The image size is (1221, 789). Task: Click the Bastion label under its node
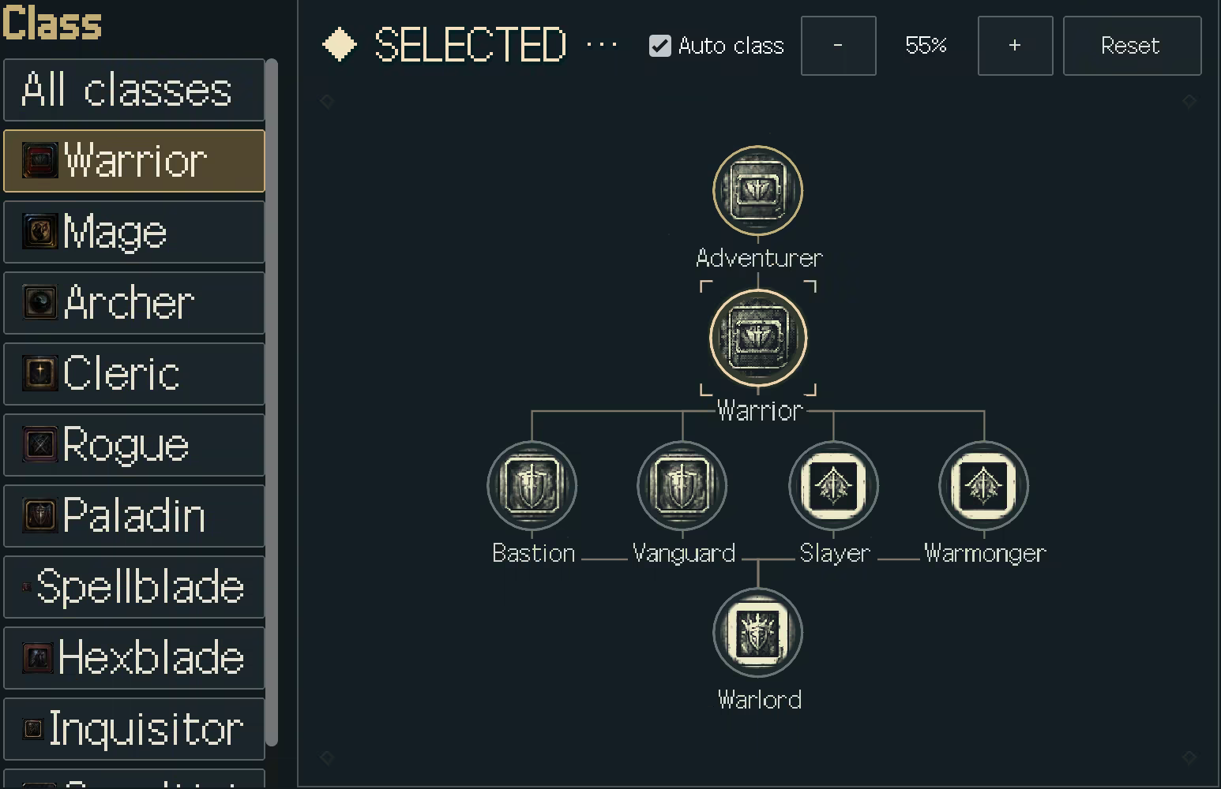point(533,553)
